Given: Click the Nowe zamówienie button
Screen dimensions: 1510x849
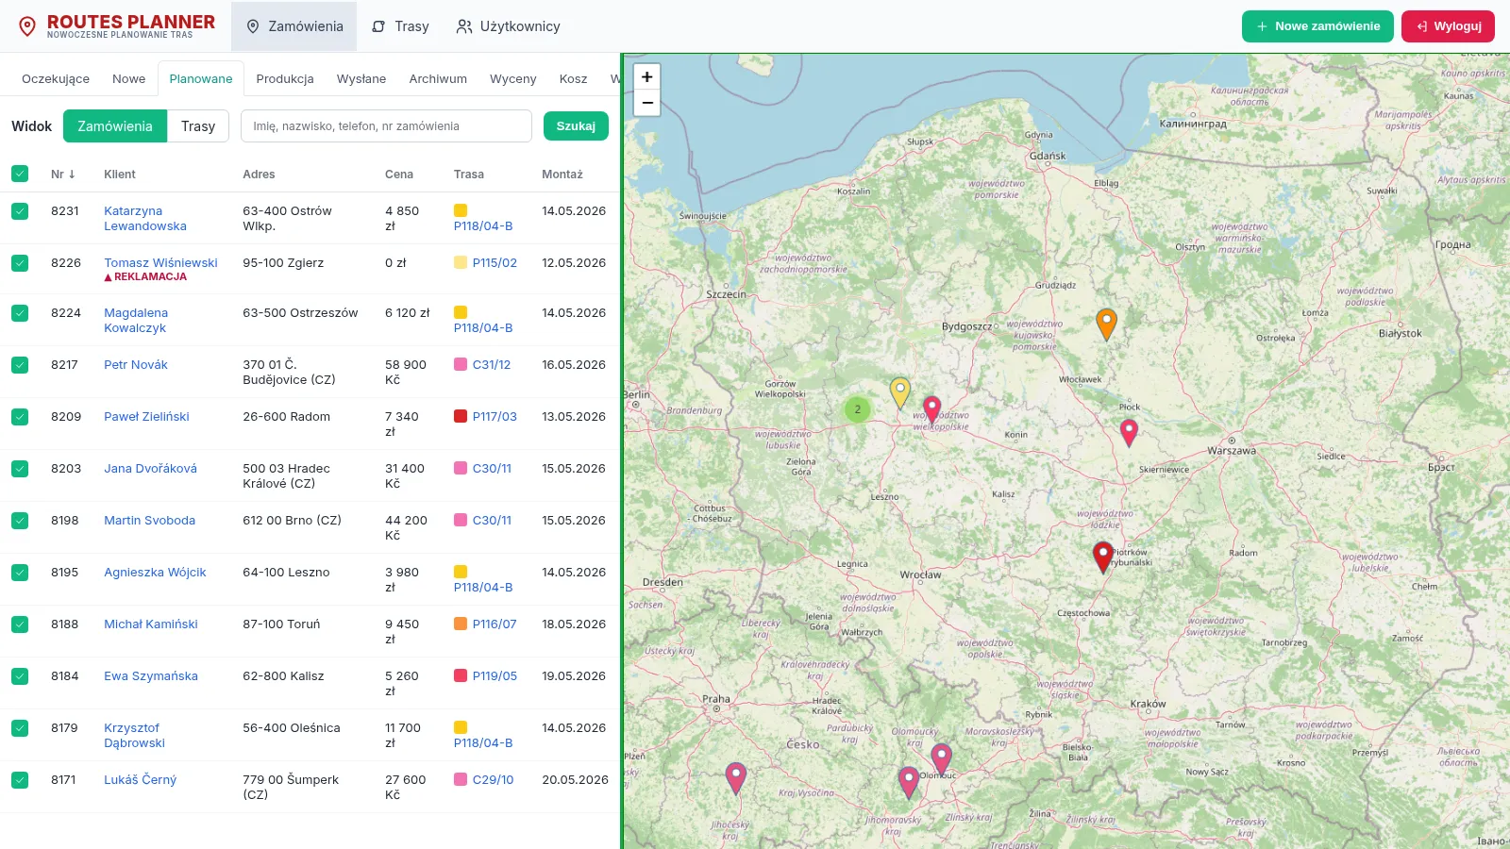Looking at the screenshot, I should click(x=1317, y=26).
